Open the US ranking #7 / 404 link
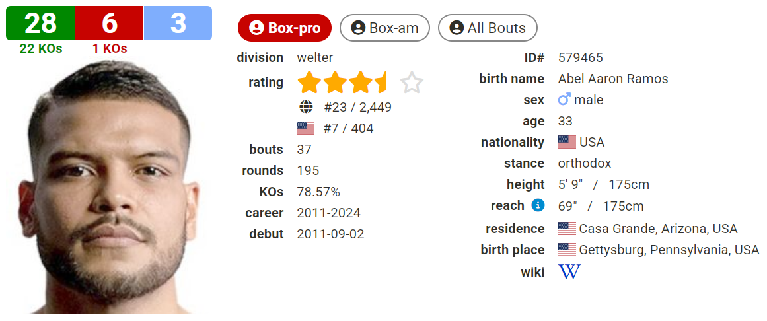This screenshot has width=767, height=321. pos(348,129)
